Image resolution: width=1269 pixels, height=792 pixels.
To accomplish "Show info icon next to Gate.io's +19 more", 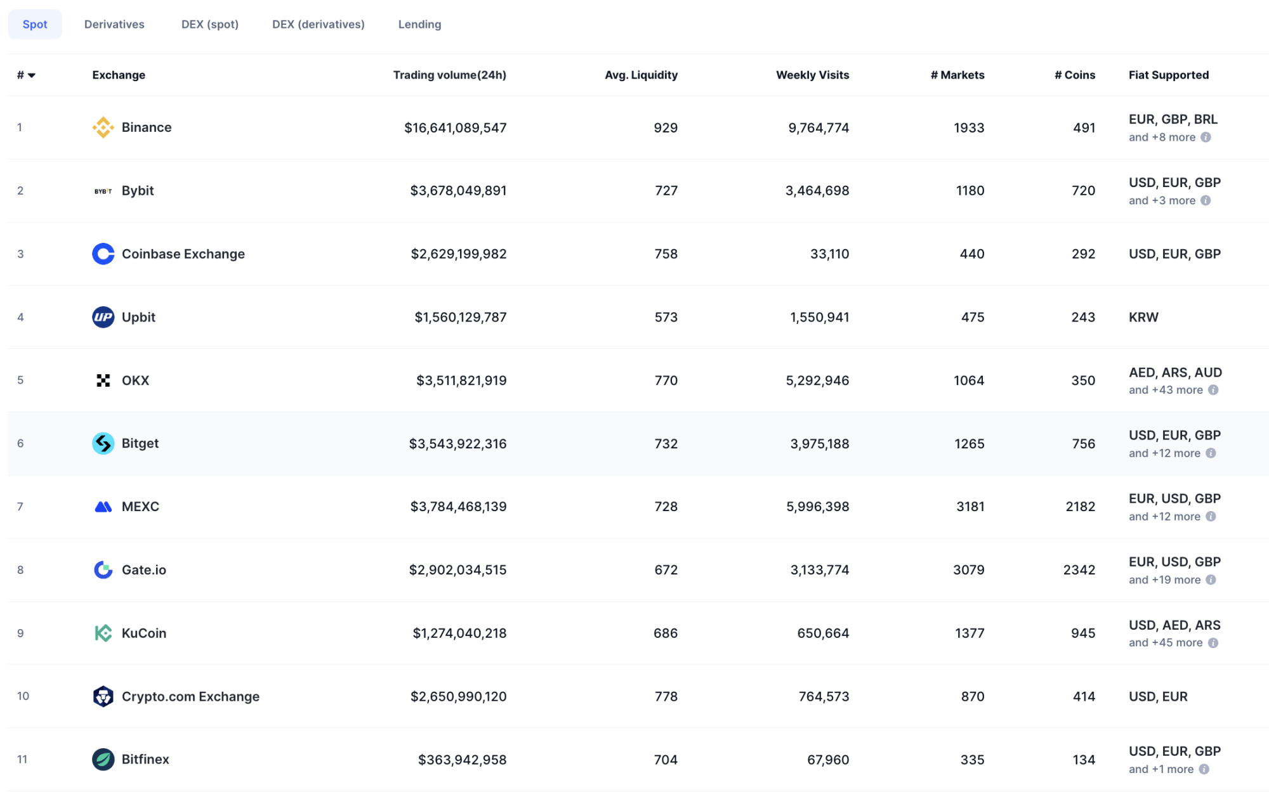I will point(1211,580).
